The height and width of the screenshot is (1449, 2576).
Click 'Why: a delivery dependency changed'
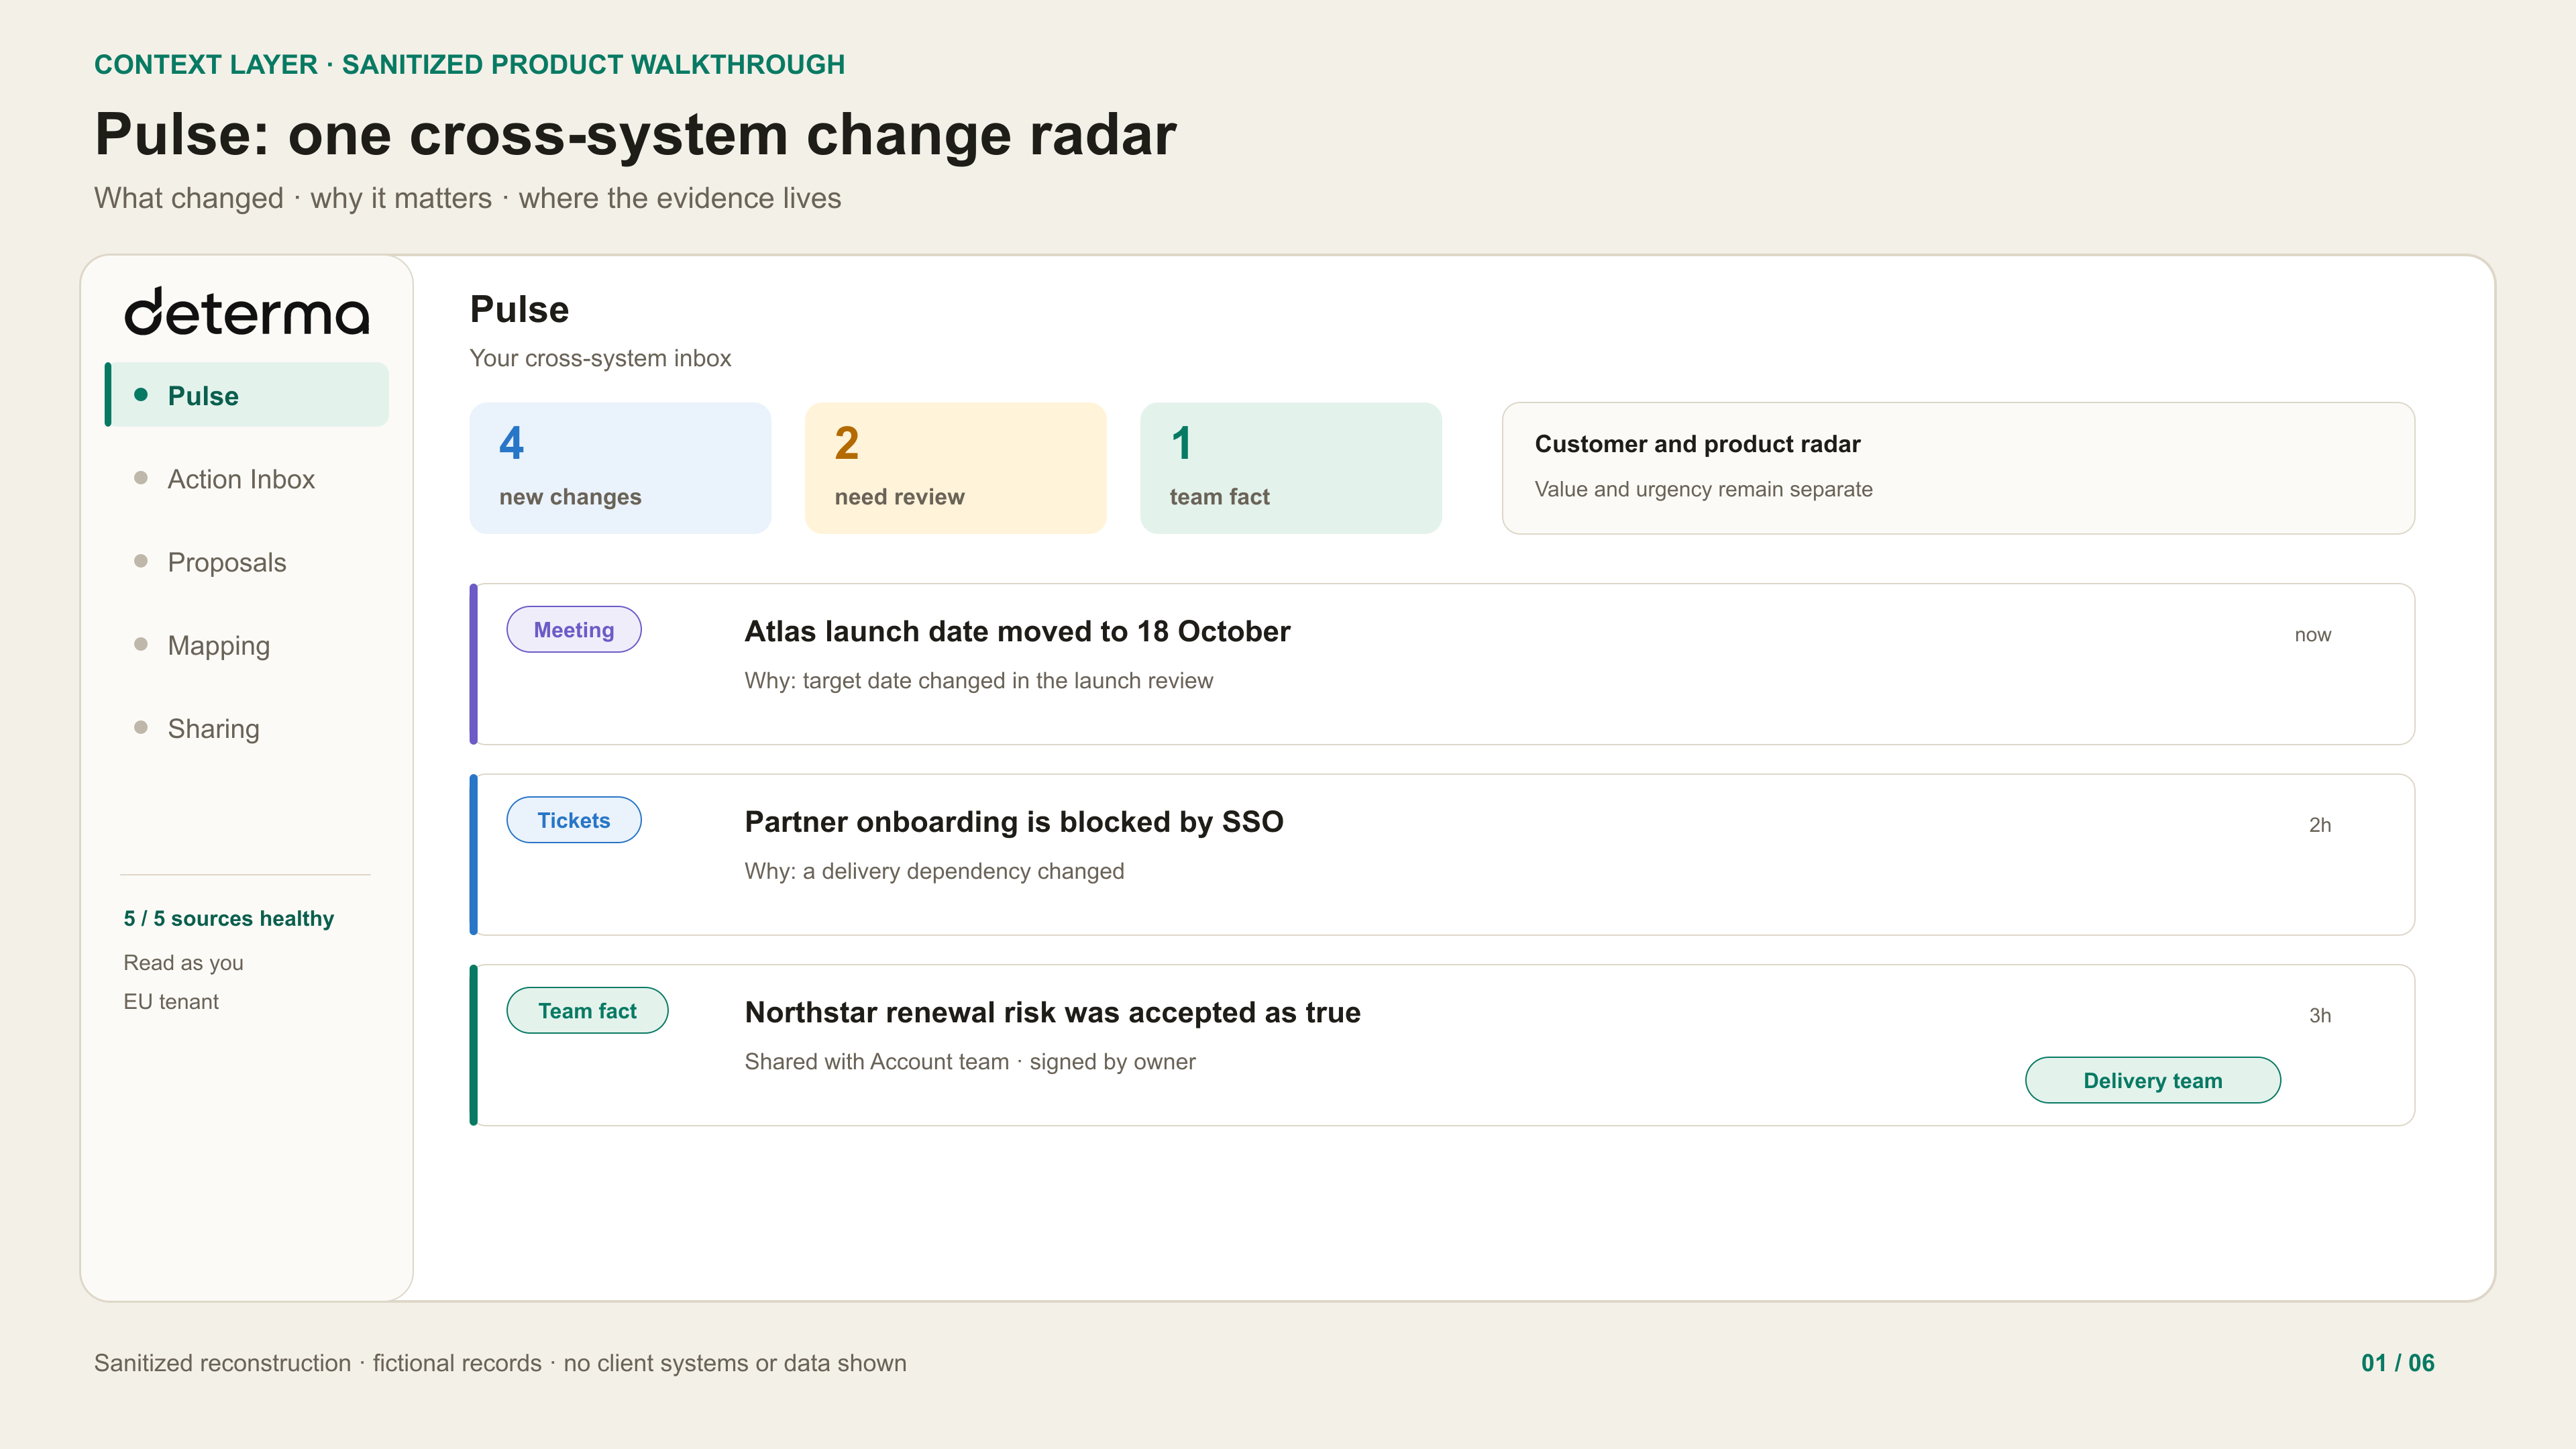pyautogui.click(x=934, y=871)
